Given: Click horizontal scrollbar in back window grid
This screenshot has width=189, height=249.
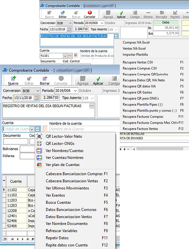Looking at the screenshot, I should point(160,149).
